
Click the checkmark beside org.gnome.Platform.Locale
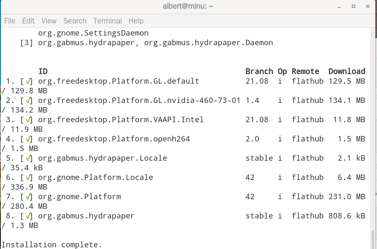28,178
